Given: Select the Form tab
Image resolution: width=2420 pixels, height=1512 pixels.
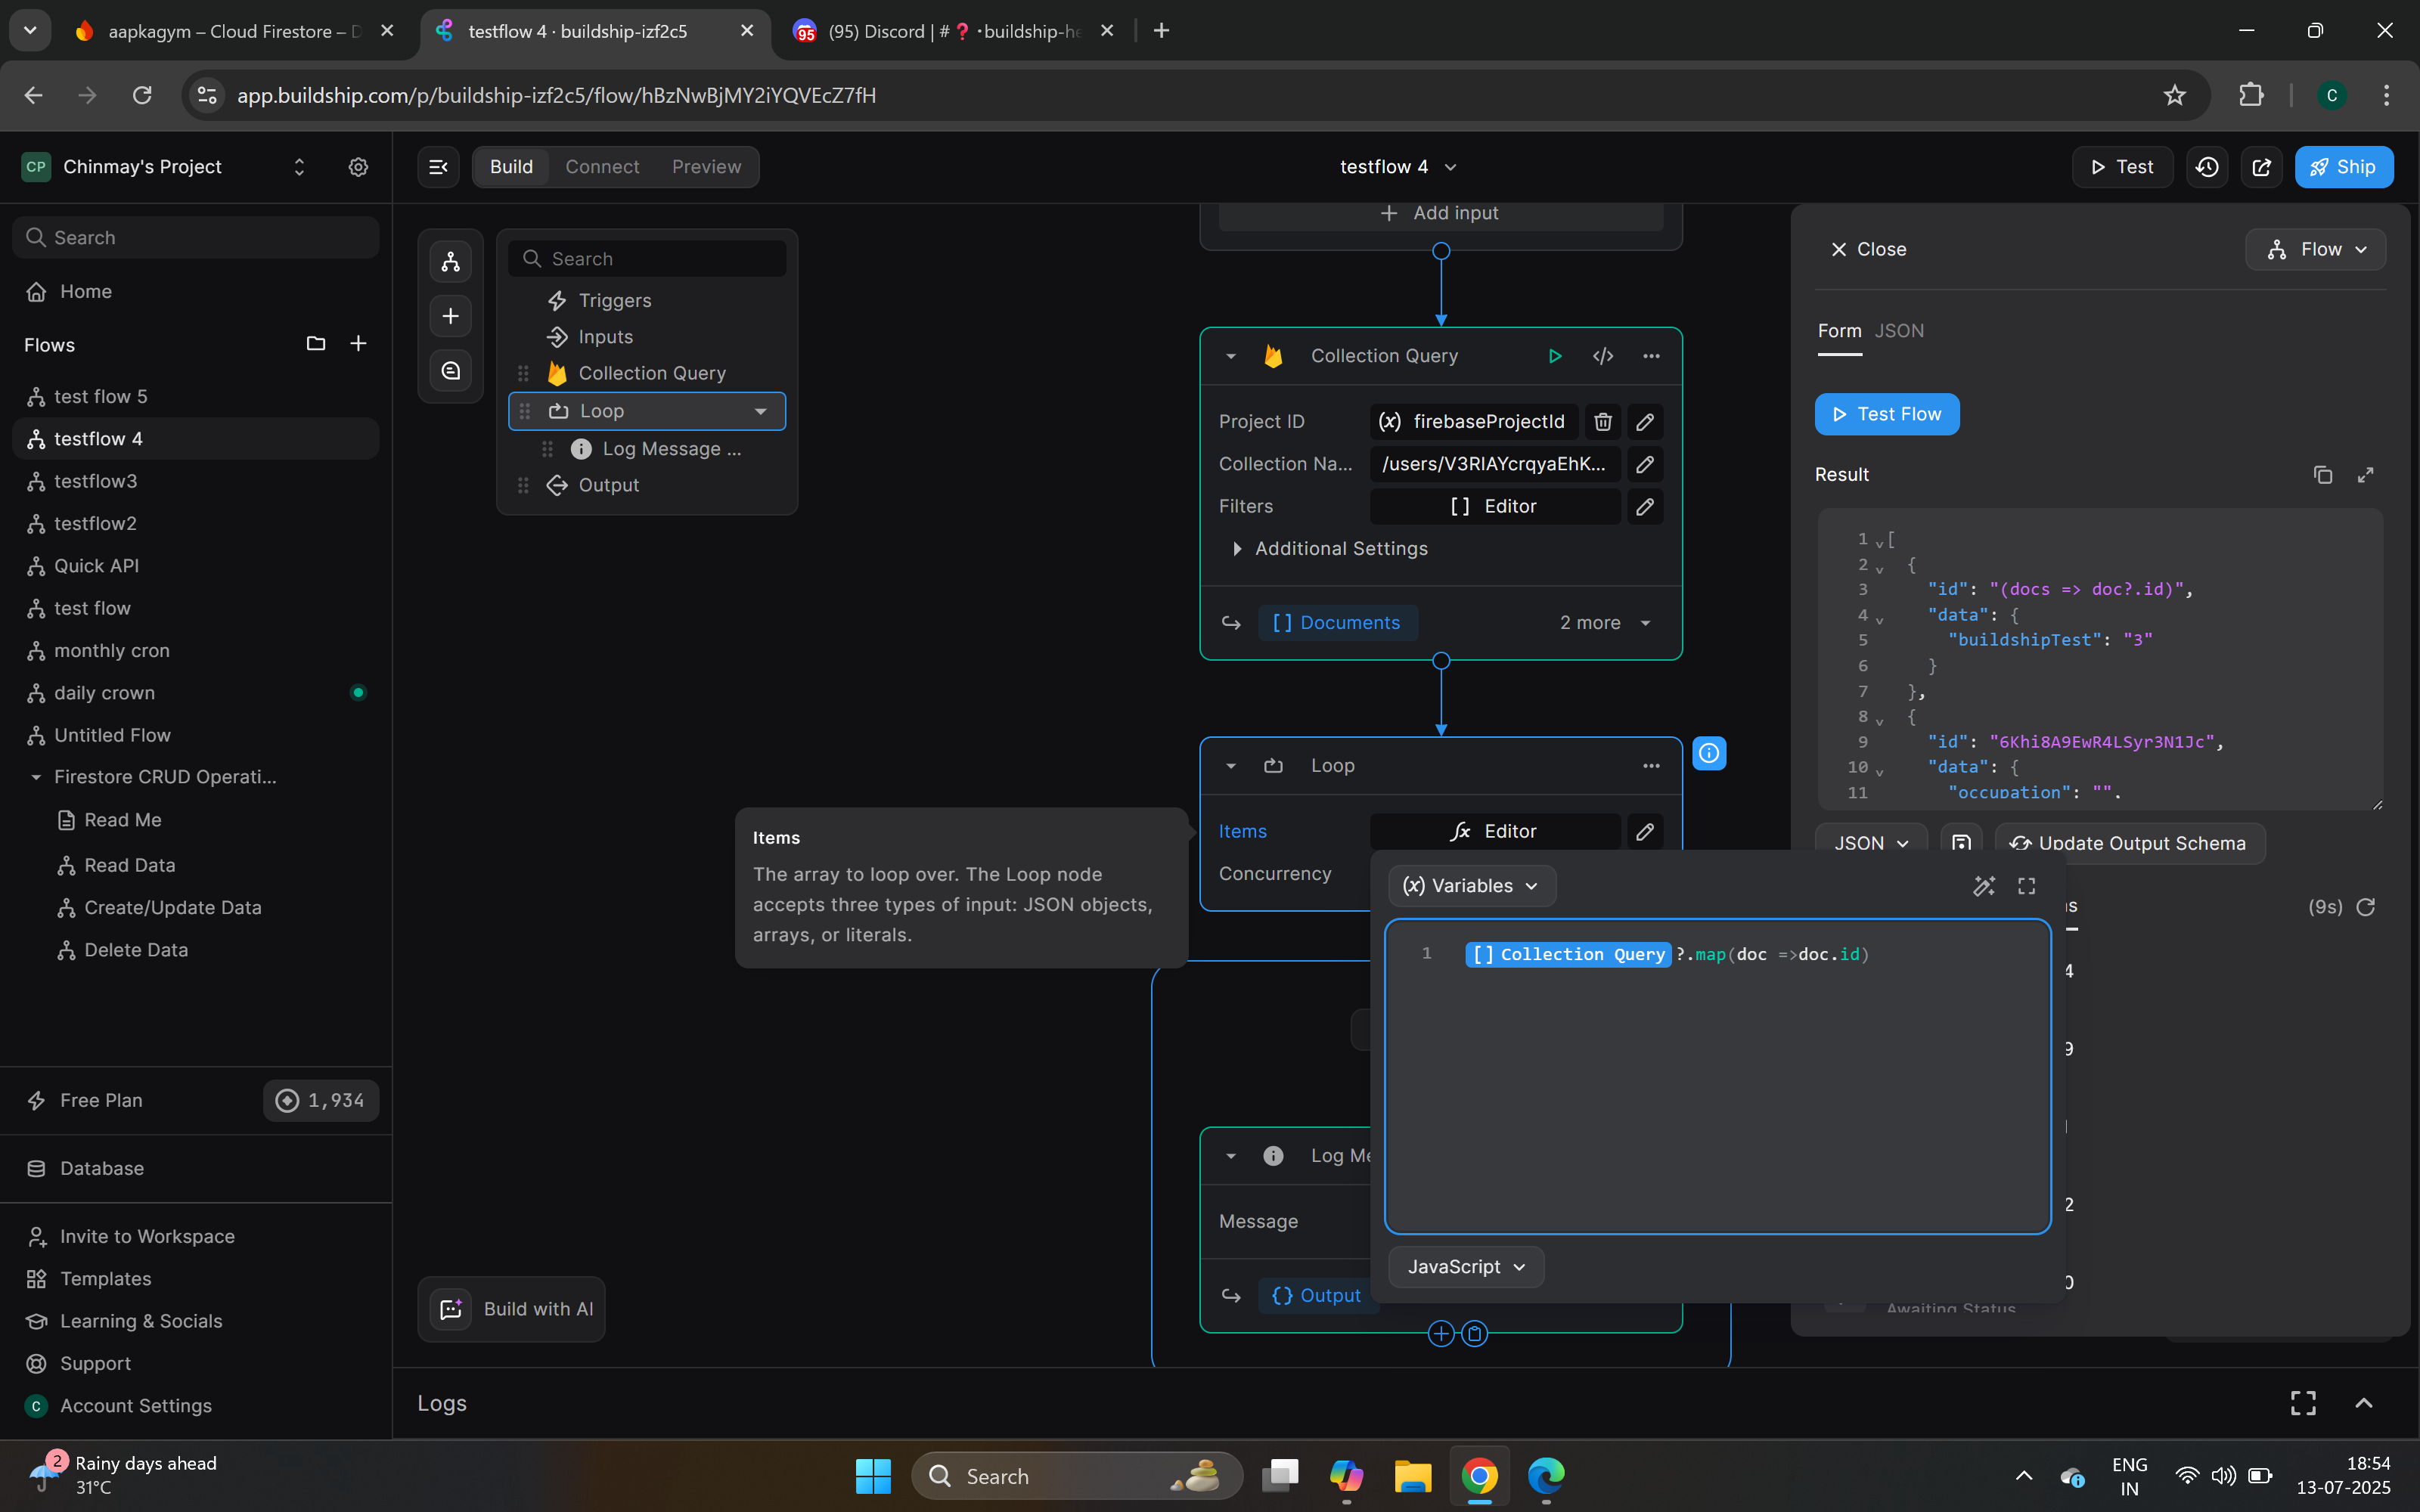Looking at the screenshot, I should pos(1839,331).
